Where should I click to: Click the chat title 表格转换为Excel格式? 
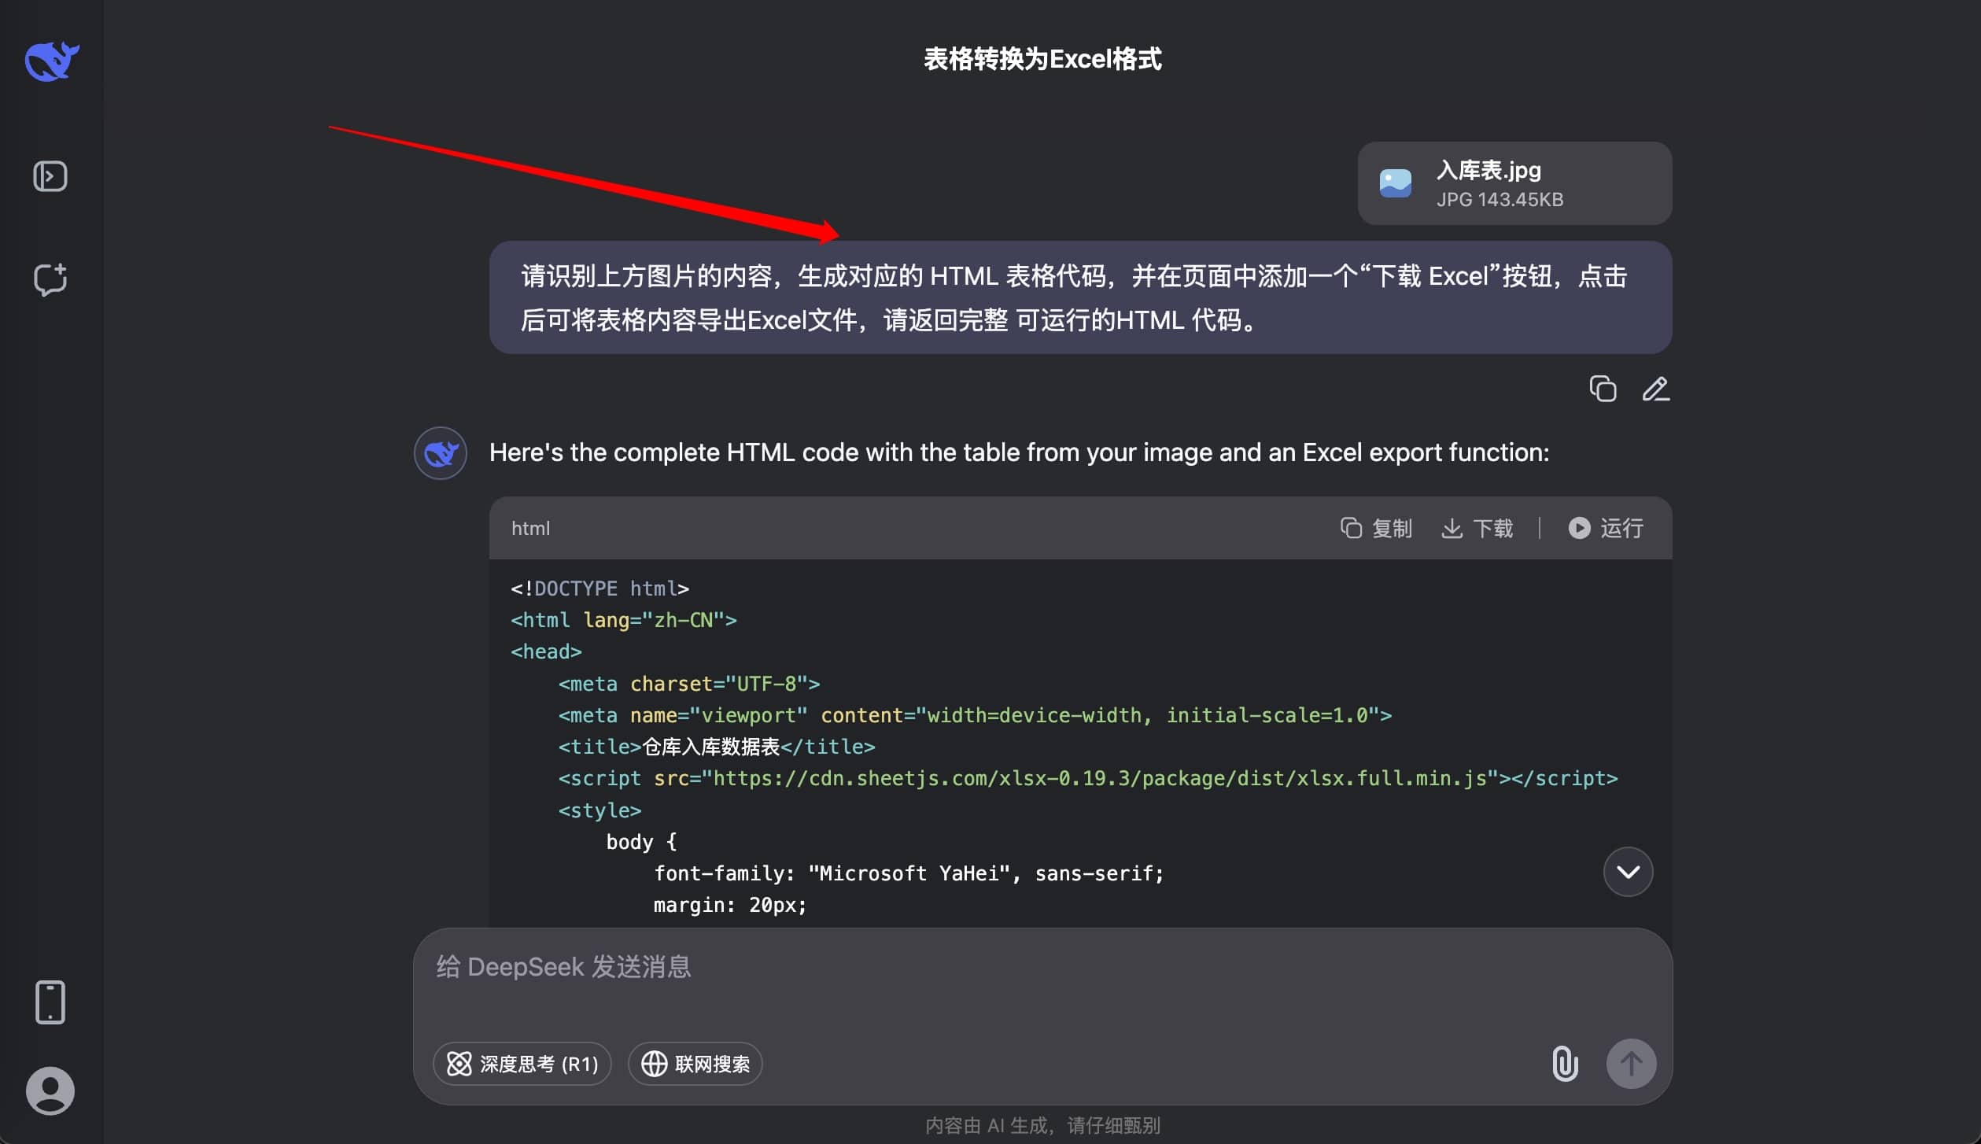point(1042,59)
